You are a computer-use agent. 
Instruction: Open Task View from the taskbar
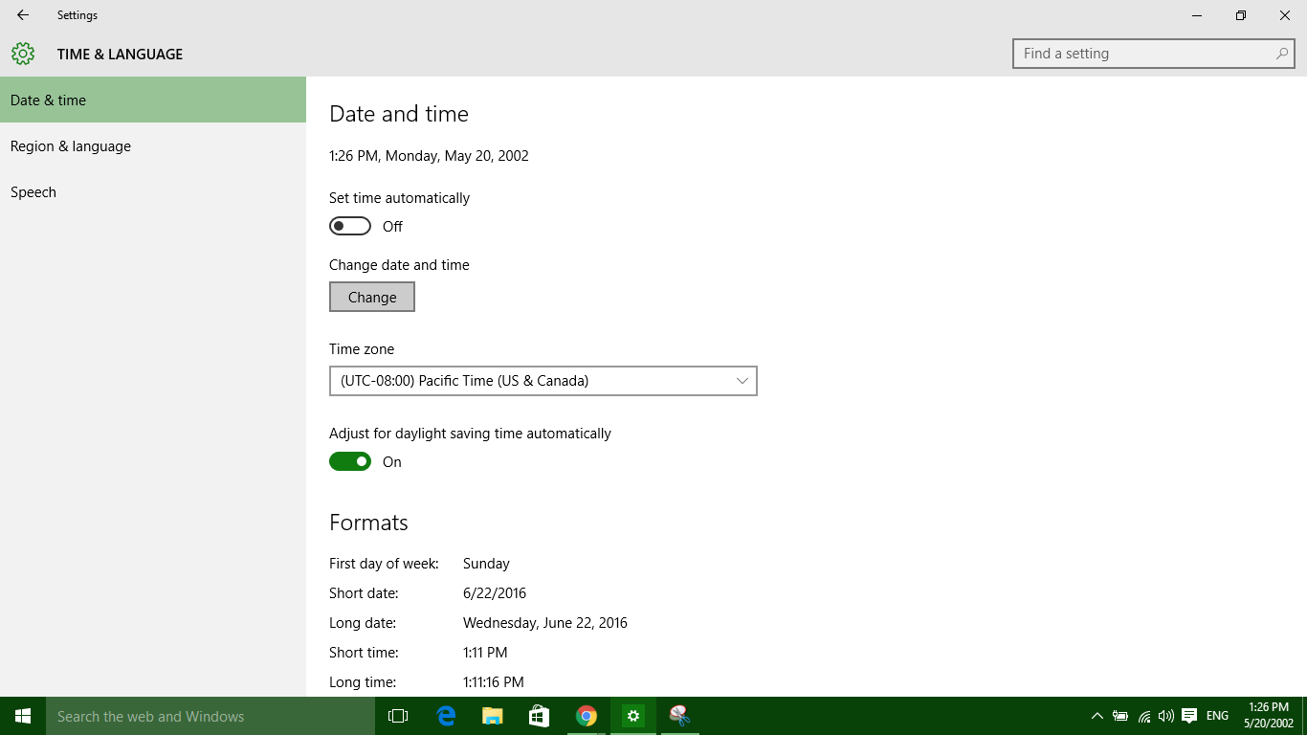(397, 715)
